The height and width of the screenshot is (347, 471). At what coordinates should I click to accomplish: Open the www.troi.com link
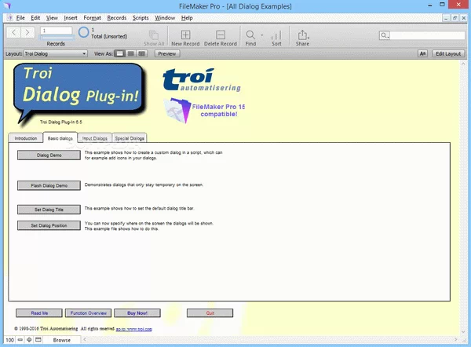134,329
